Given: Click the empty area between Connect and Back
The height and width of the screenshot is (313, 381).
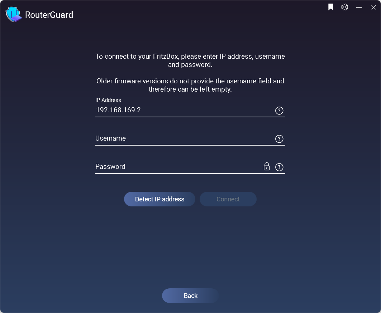Looking at the screenshot, I should pyautogui.click(x=191, y=247).
